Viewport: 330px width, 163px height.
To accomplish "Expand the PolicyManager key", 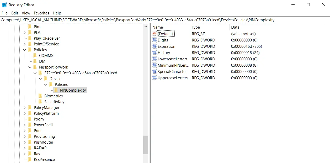I will coord(24,107).
